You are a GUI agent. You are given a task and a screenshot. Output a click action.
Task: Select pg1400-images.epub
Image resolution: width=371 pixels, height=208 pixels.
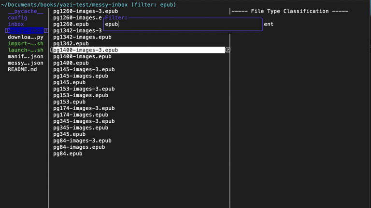82,56
